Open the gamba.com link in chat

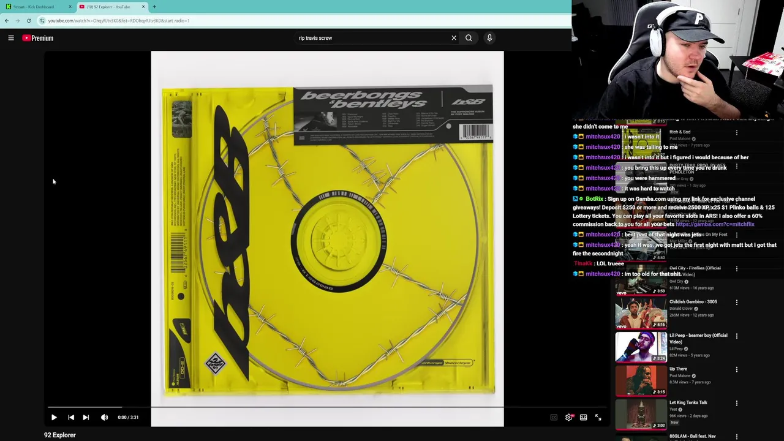coord(715,224)
